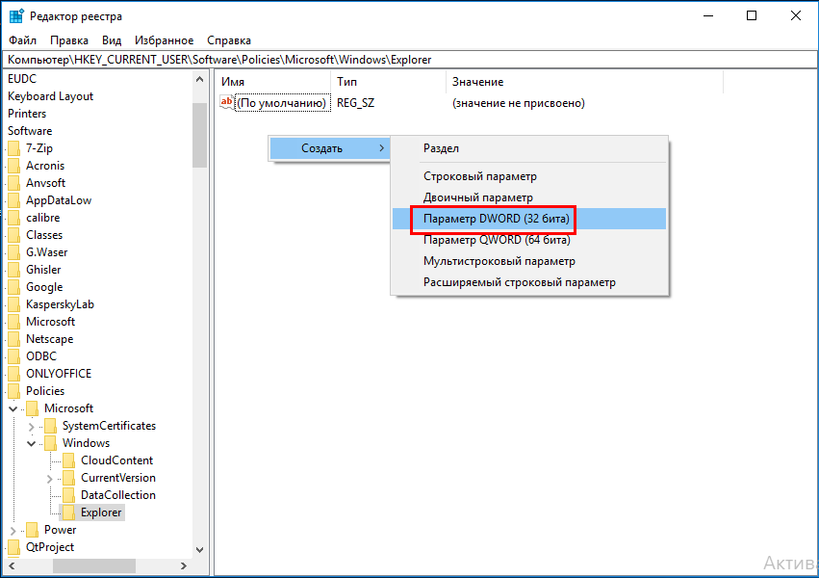The width and height of the screenshot is (819, 578).
Task: Click the CurrentVersion folder icon
Action: pos(69,478)
